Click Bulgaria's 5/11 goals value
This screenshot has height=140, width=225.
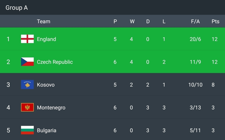[195, 130]
